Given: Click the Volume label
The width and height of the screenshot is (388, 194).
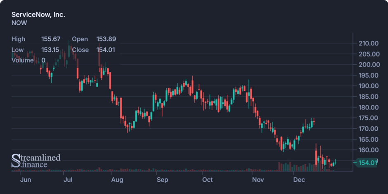Looking at the screenshot, I should (23, 60).
